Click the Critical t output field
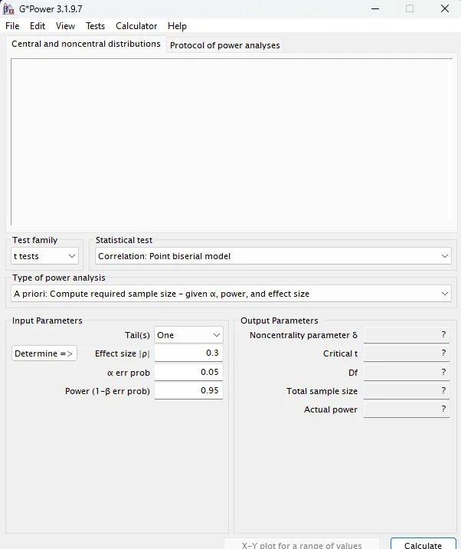Viewport: 461px width, 549px height. [407, 353]
